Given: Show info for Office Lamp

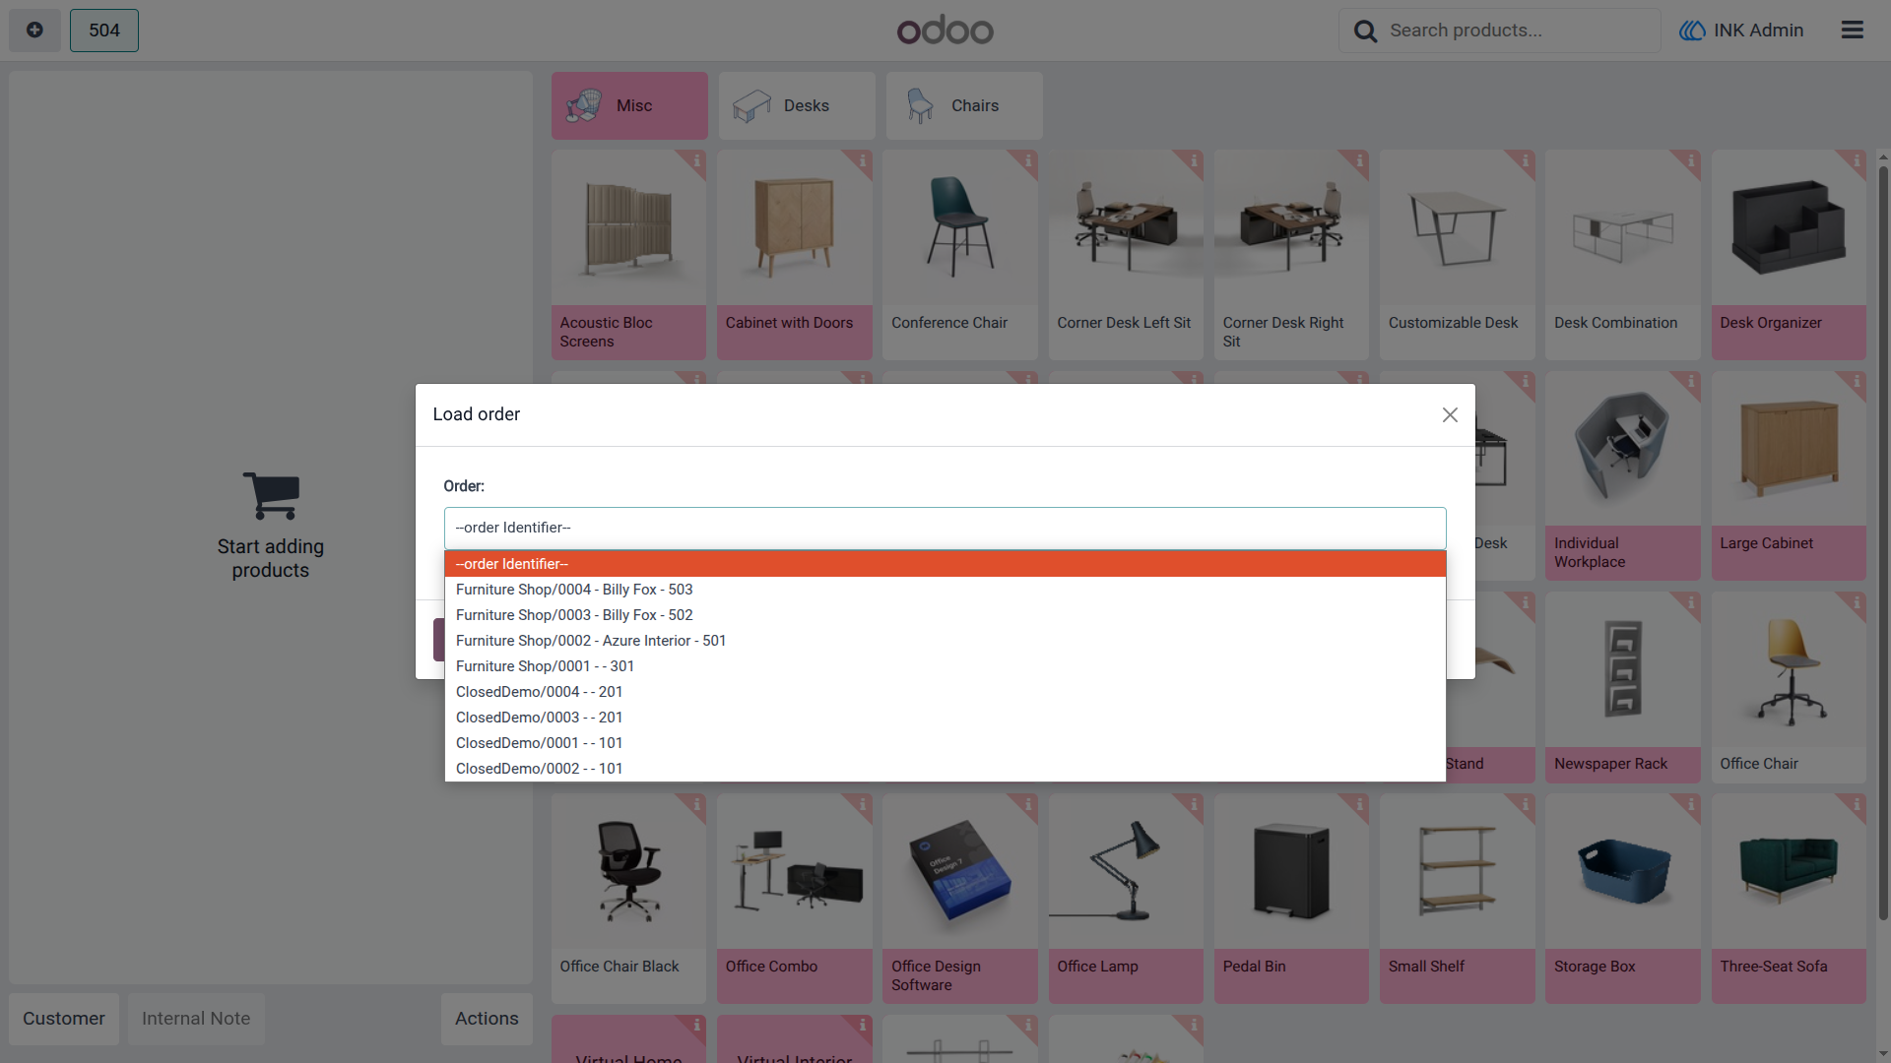Looking at the screenshot, I should 1193,805.
